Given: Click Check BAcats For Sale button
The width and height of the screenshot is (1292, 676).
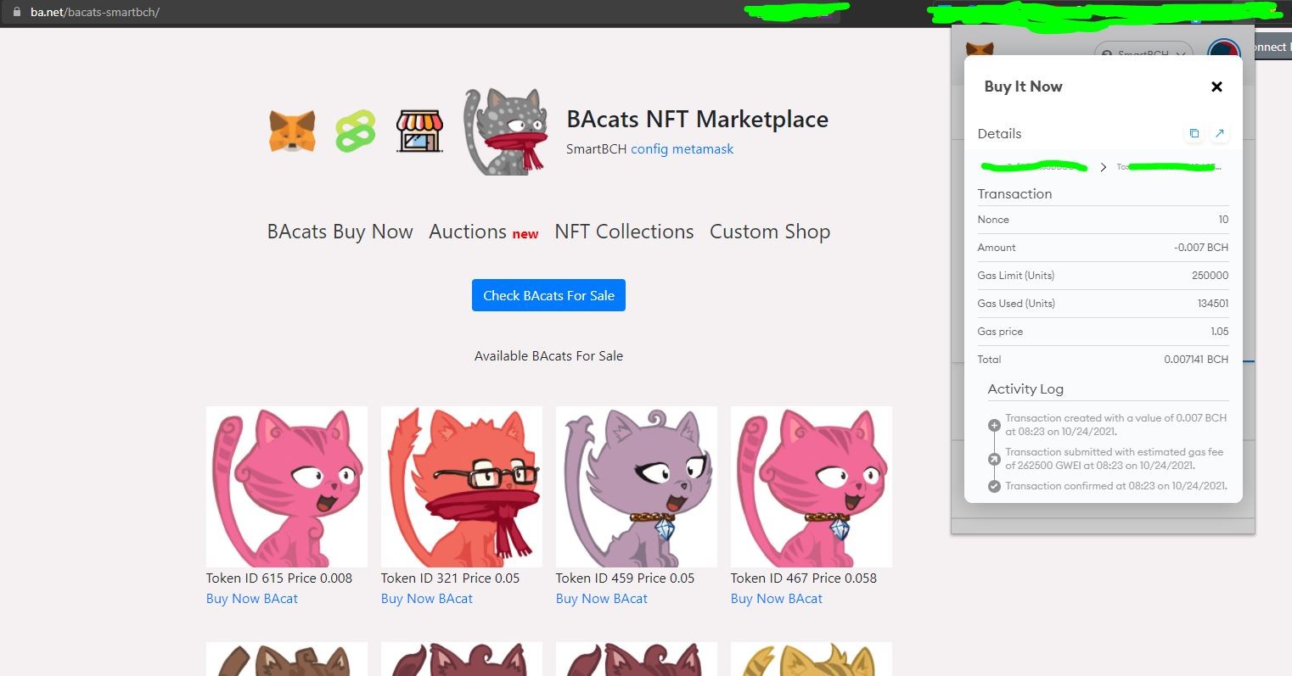Looking at the screenshot, I should [x=548, y=295].
